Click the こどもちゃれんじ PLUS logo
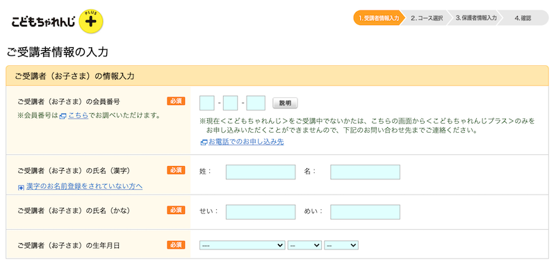The height and width of the screenshot is (264, 556). [57, 22]
